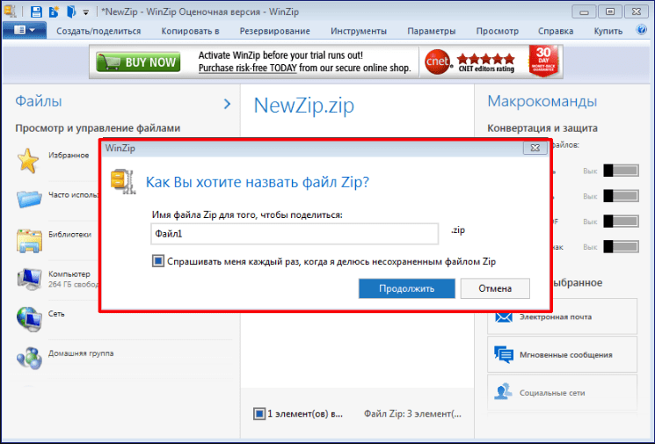The image size is (655, 444).
Task: Click the Мгновенные сообщения chat icon
Action: click(x=505, y=354)
